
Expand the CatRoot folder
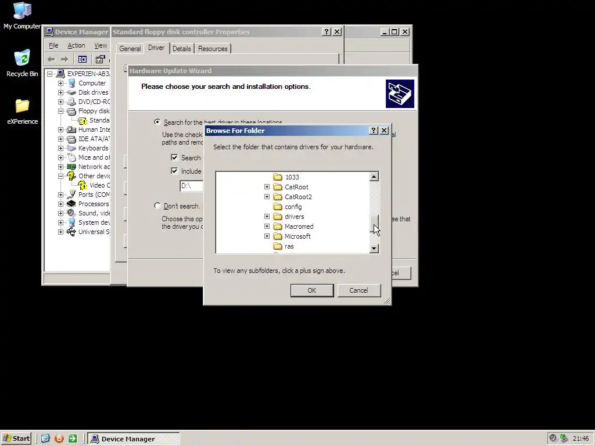pos(267,186)
